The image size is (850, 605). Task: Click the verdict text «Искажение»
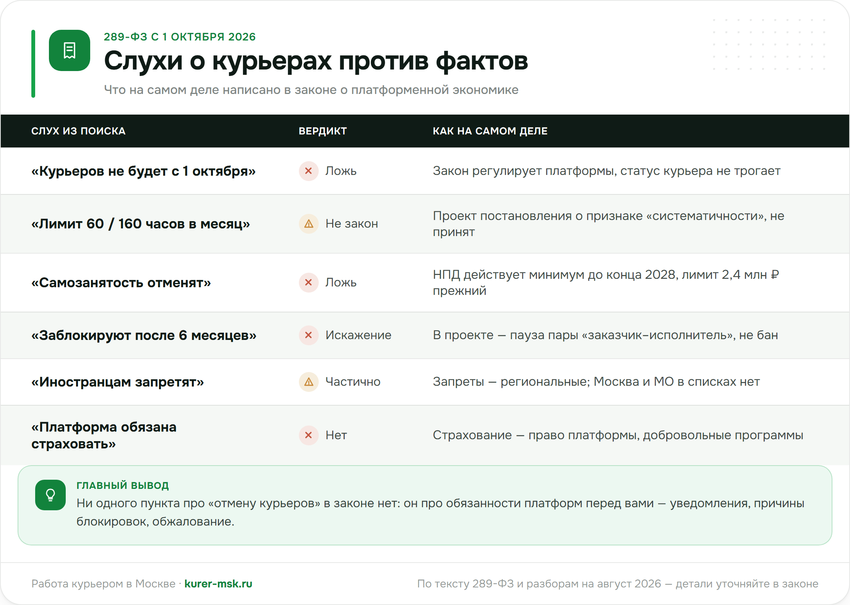click(x=358, y=335)
